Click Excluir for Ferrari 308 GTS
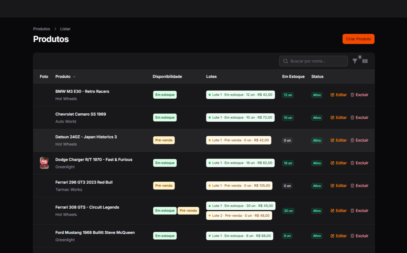407x253 pixels. pos(359,211)
